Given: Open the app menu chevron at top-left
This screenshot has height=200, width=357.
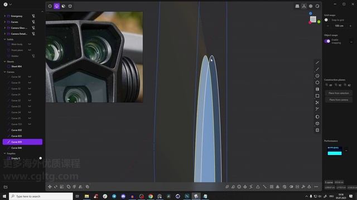Looking at the screenshot, I should 10,4.
